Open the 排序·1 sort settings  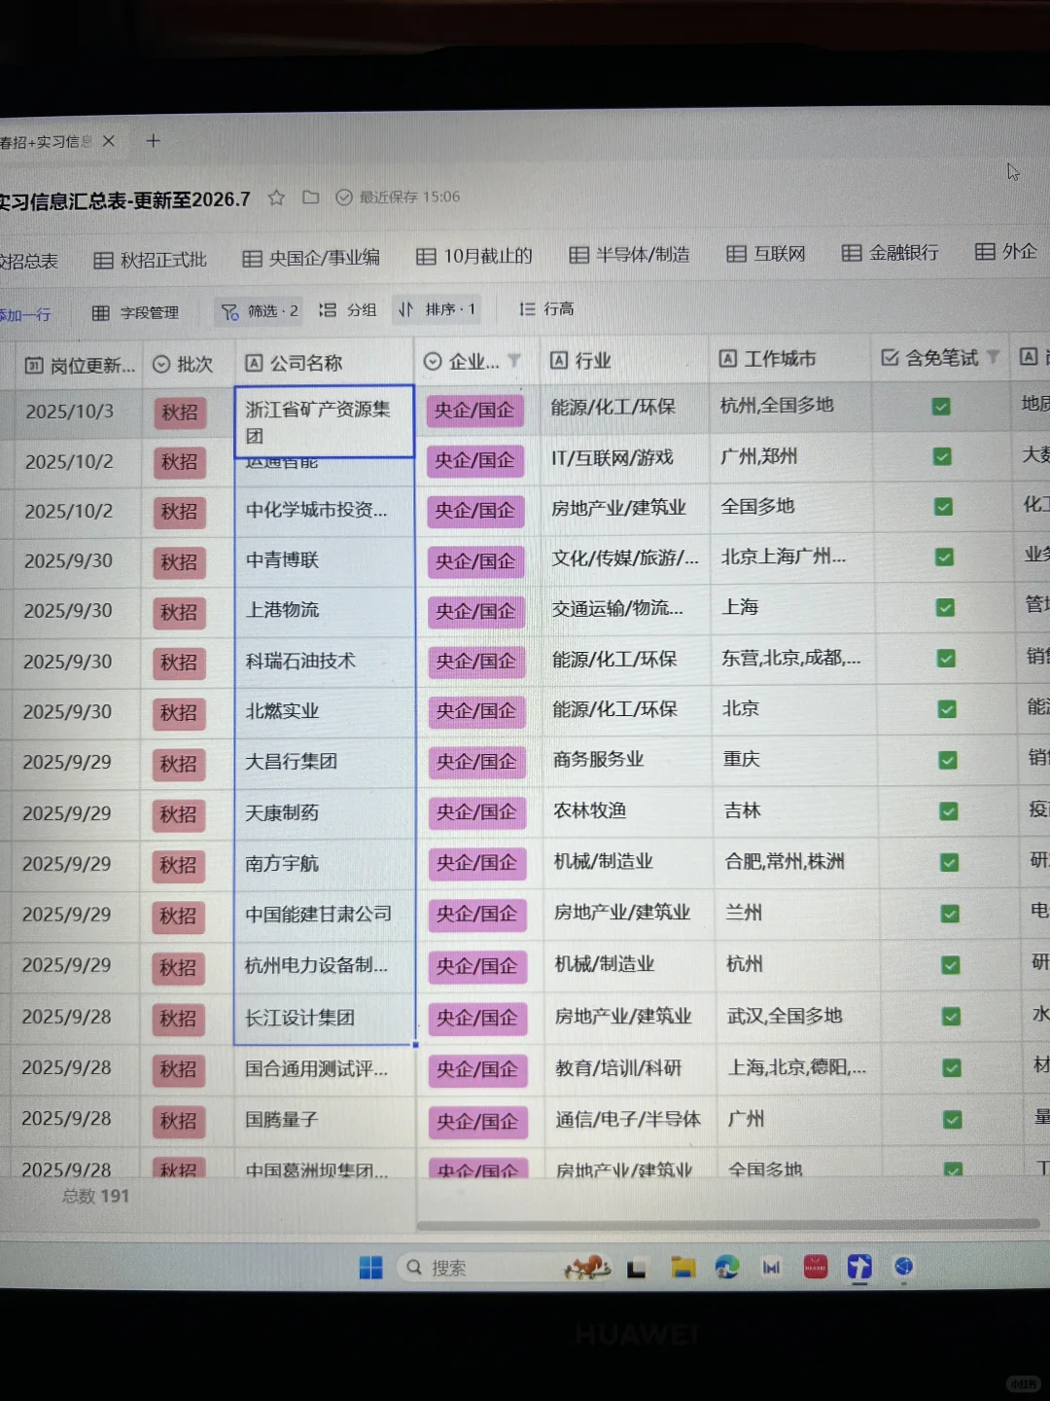(437, 309)
